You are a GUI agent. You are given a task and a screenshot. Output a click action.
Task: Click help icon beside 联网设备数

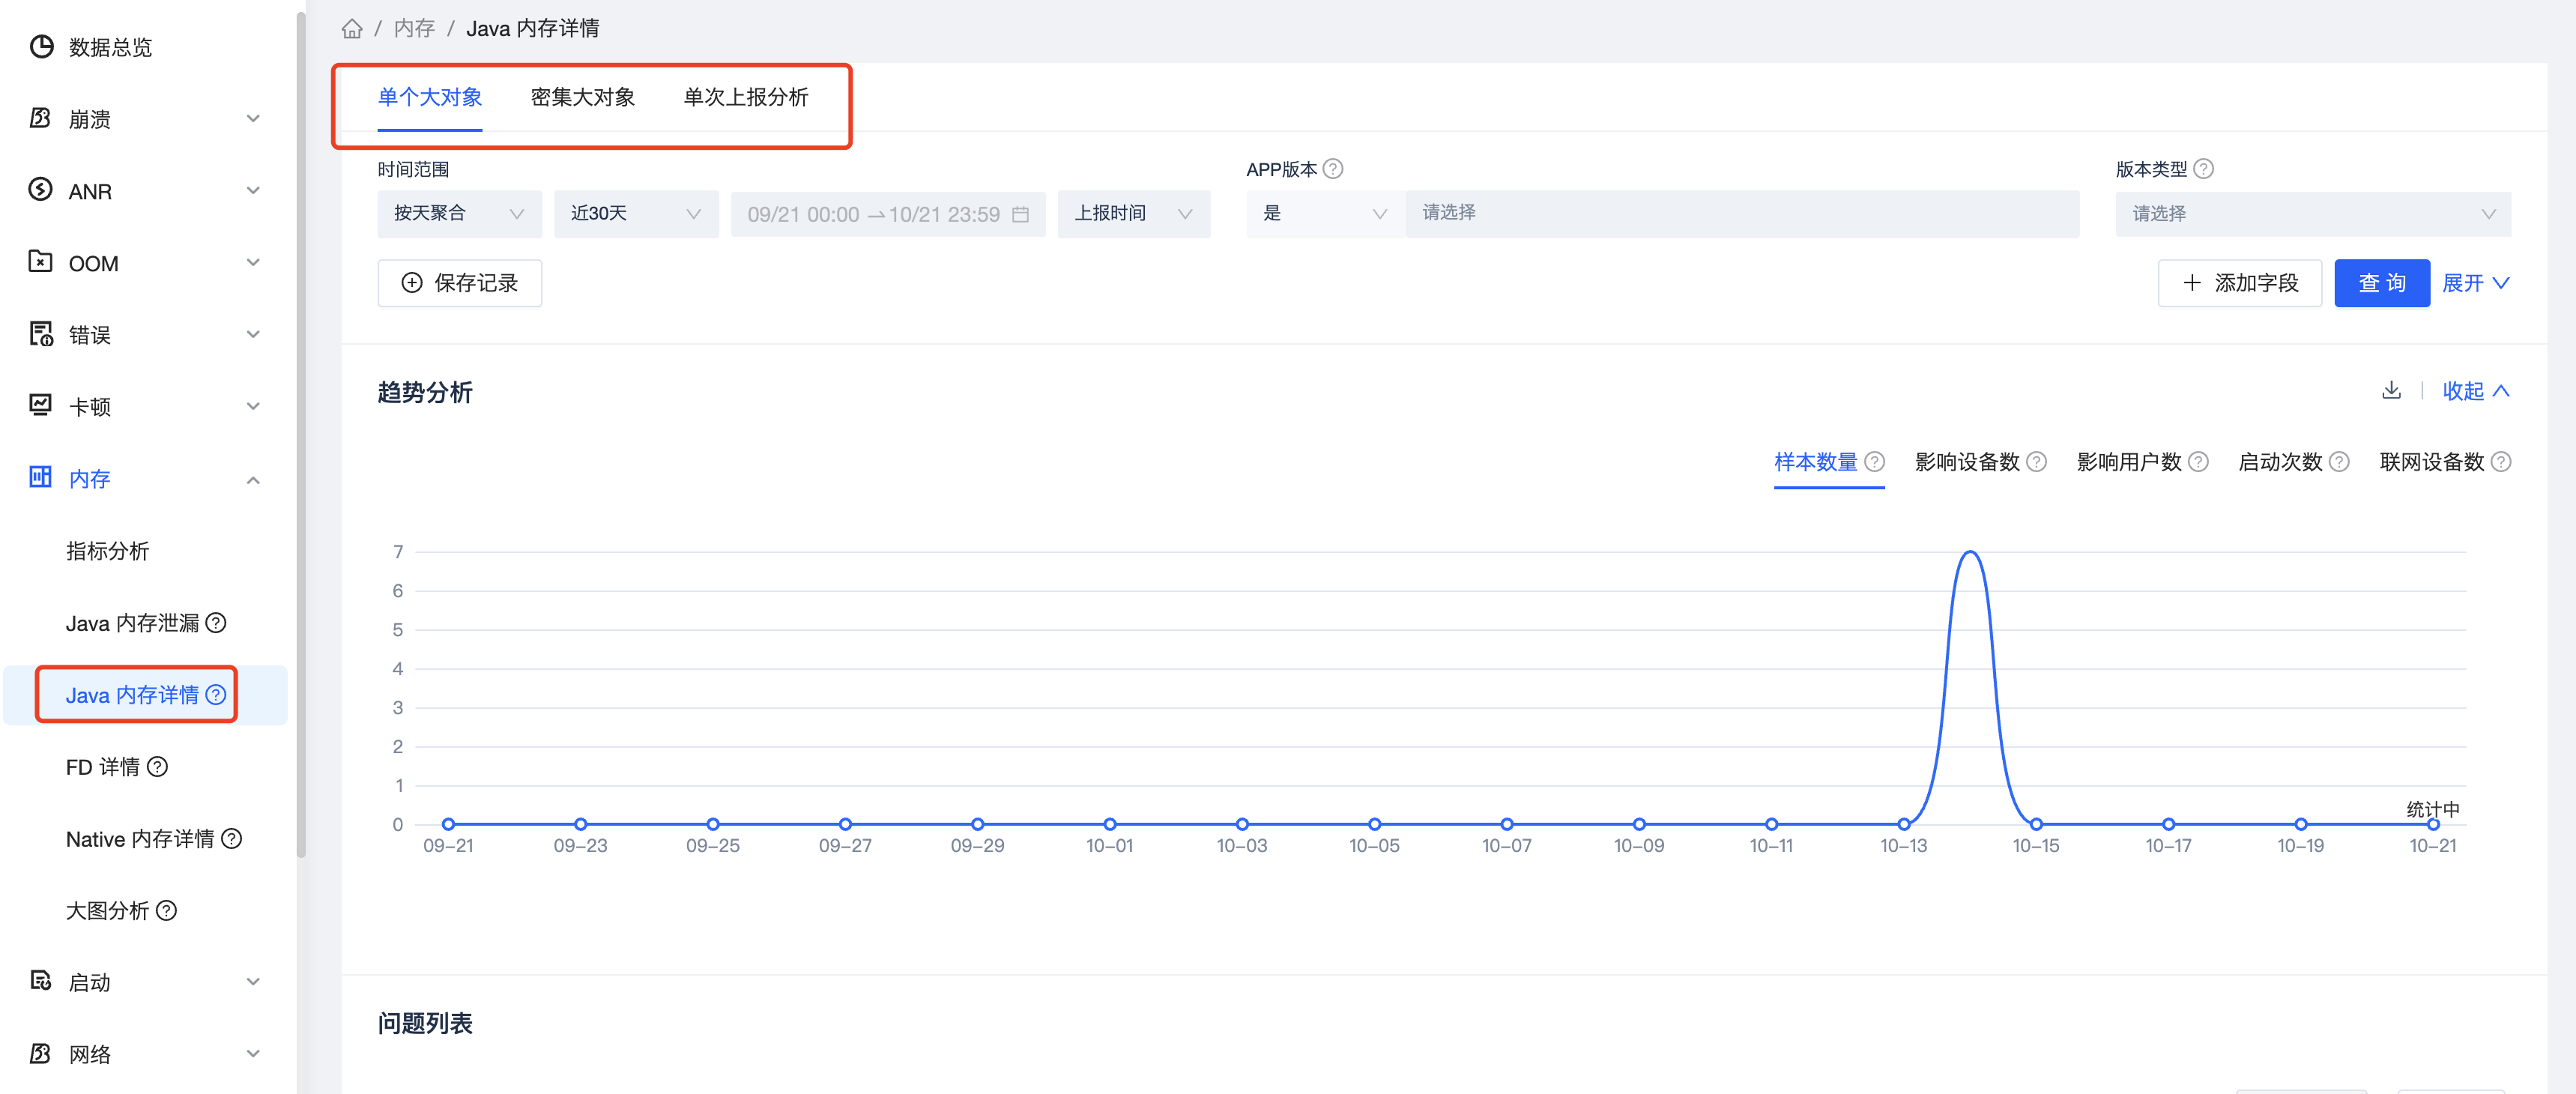tap(2501, 462)
